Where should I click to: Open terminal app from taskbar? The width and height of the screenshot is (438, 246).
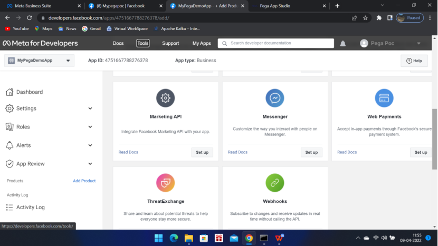264,238
